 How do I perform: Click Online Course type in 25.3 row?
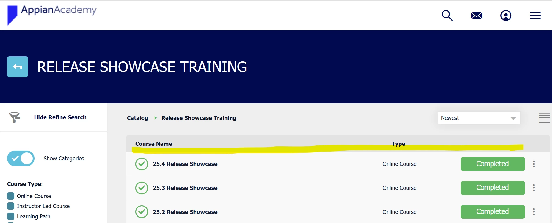(x=399, y=188)
